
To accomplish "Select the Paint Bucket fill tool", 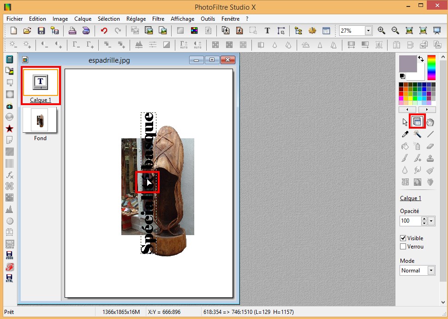I will 405,146.
